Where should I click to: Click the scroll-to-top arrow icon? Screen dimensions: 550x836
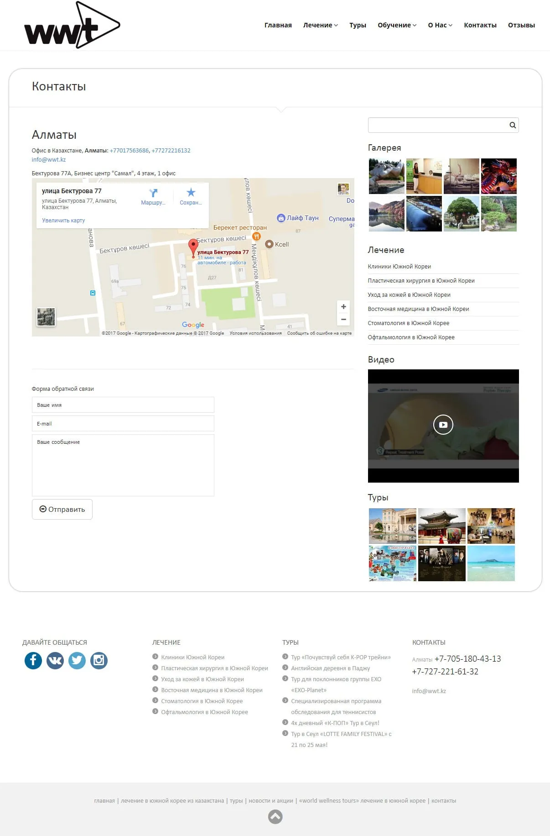[275, 817]
